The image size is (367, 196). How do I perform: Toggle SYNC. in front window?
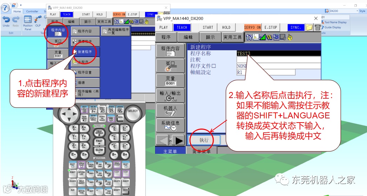296,27
